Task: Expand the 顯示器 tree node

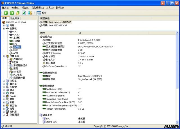Action: click(x=4, y=84)
